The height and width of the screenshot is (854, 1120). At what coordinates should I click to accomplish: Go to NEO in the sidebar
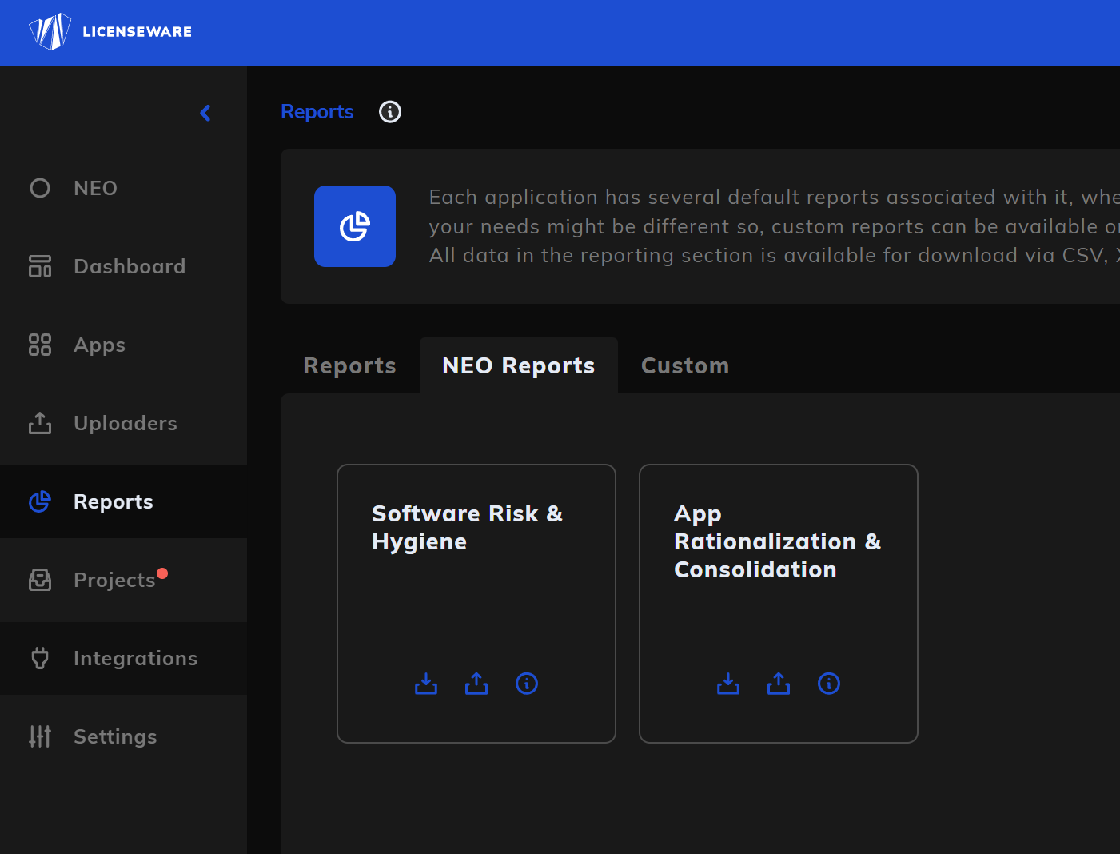pyautogui.click(x=95, y=188)
